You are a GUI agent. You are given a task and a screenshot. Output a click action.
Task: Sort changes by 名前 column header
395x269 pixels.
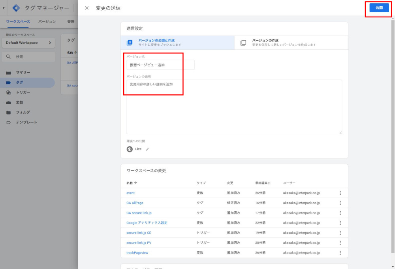(132, 183)
